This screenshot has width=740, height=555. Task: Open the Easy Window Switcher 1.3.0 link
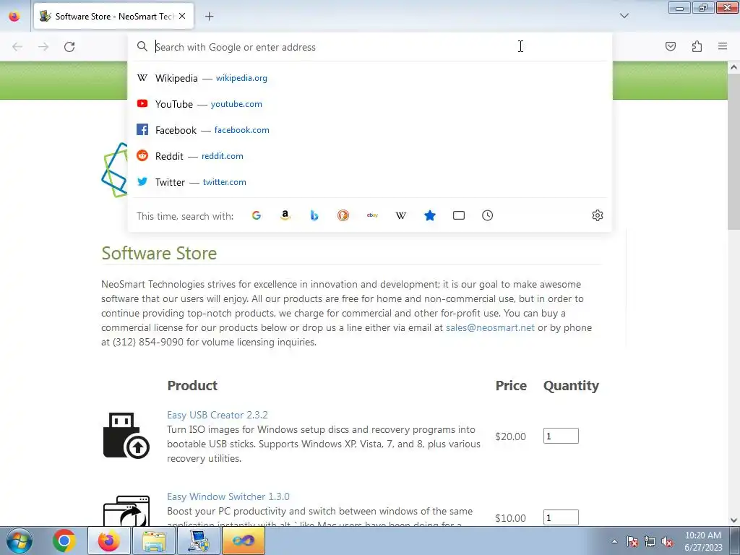tap(228, 496)
